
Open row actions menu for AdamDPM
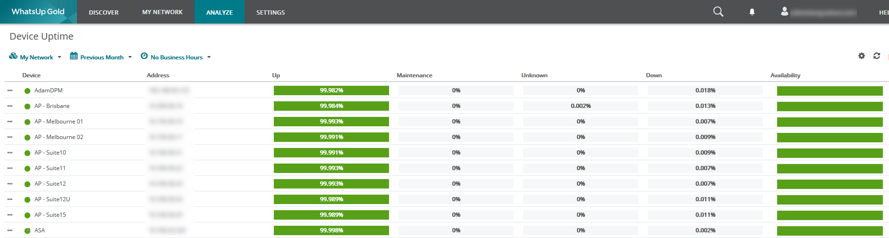(x=10, y=90)
